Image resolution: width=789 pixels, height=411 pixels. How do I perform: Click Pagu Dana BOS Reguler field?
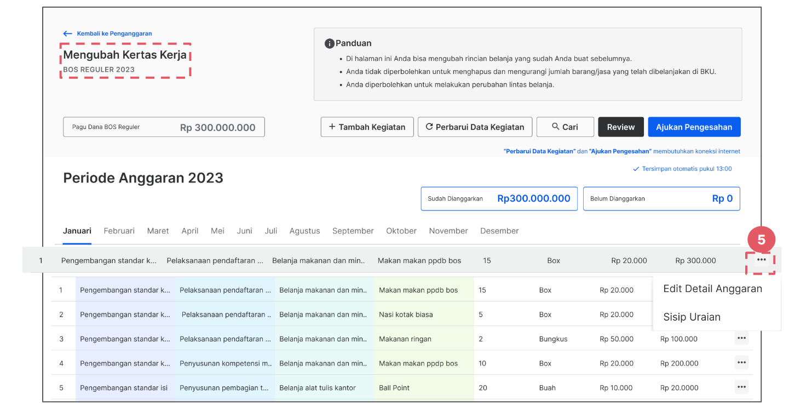pos(164,127)
